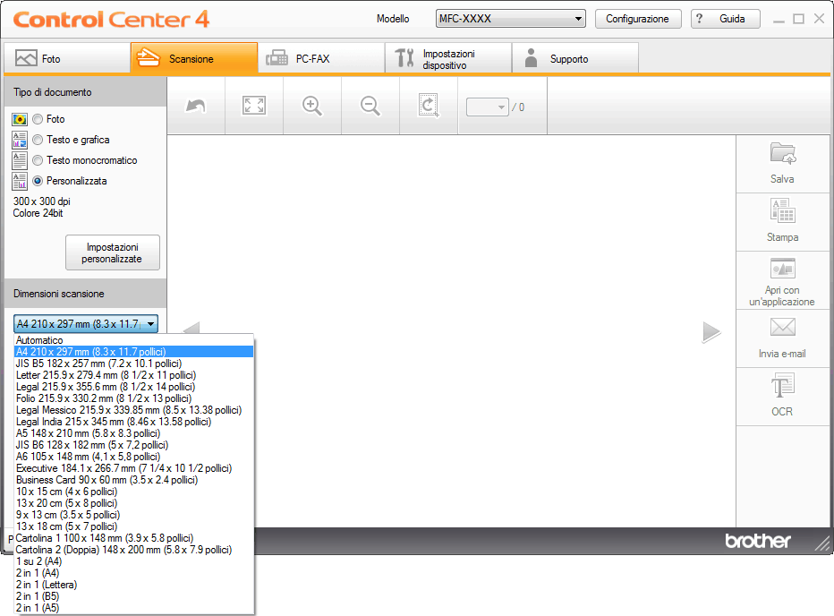Choose 2 in 1 (A5) option
Screen dimensions: 834x616
133,608
